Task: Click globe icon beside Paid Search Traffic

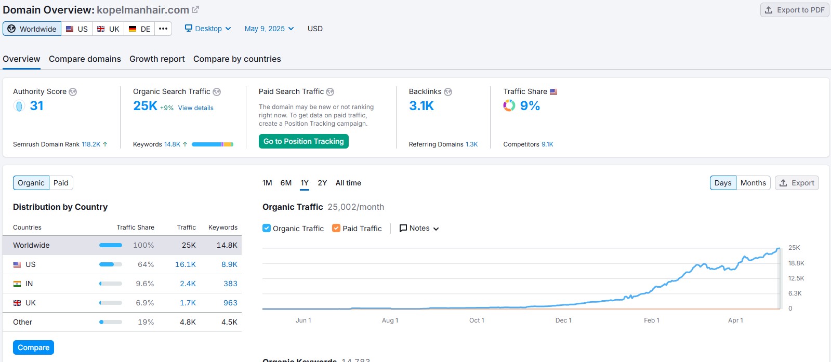Action: pyautogui.click(x=330, y=92)
